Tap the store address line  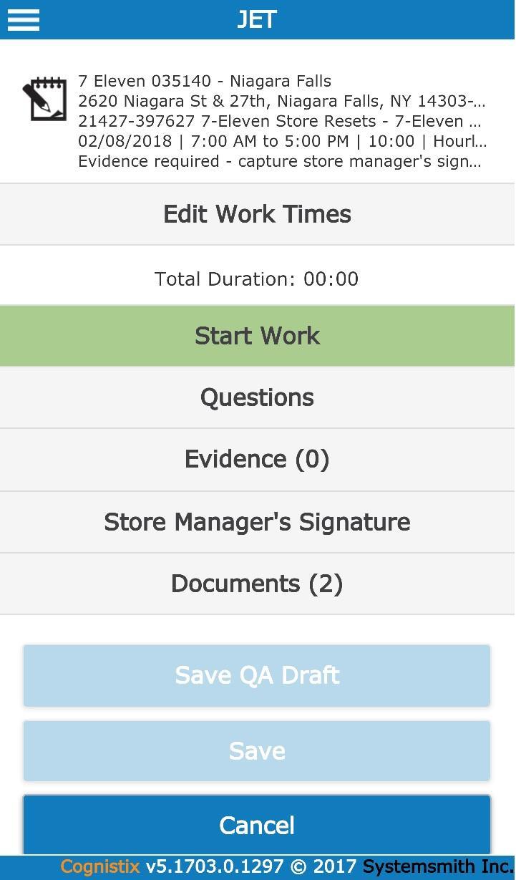(281, 101)
